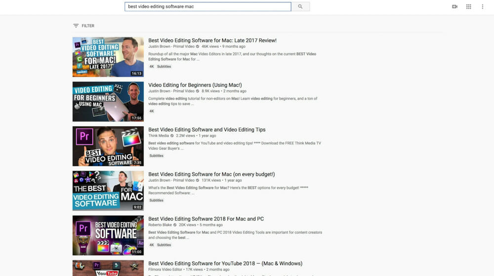Image resolution: width=494 pixels, height=276 pixels.
Task: Visit Roberto Blake channel link
Action: [x=162, y=225]
